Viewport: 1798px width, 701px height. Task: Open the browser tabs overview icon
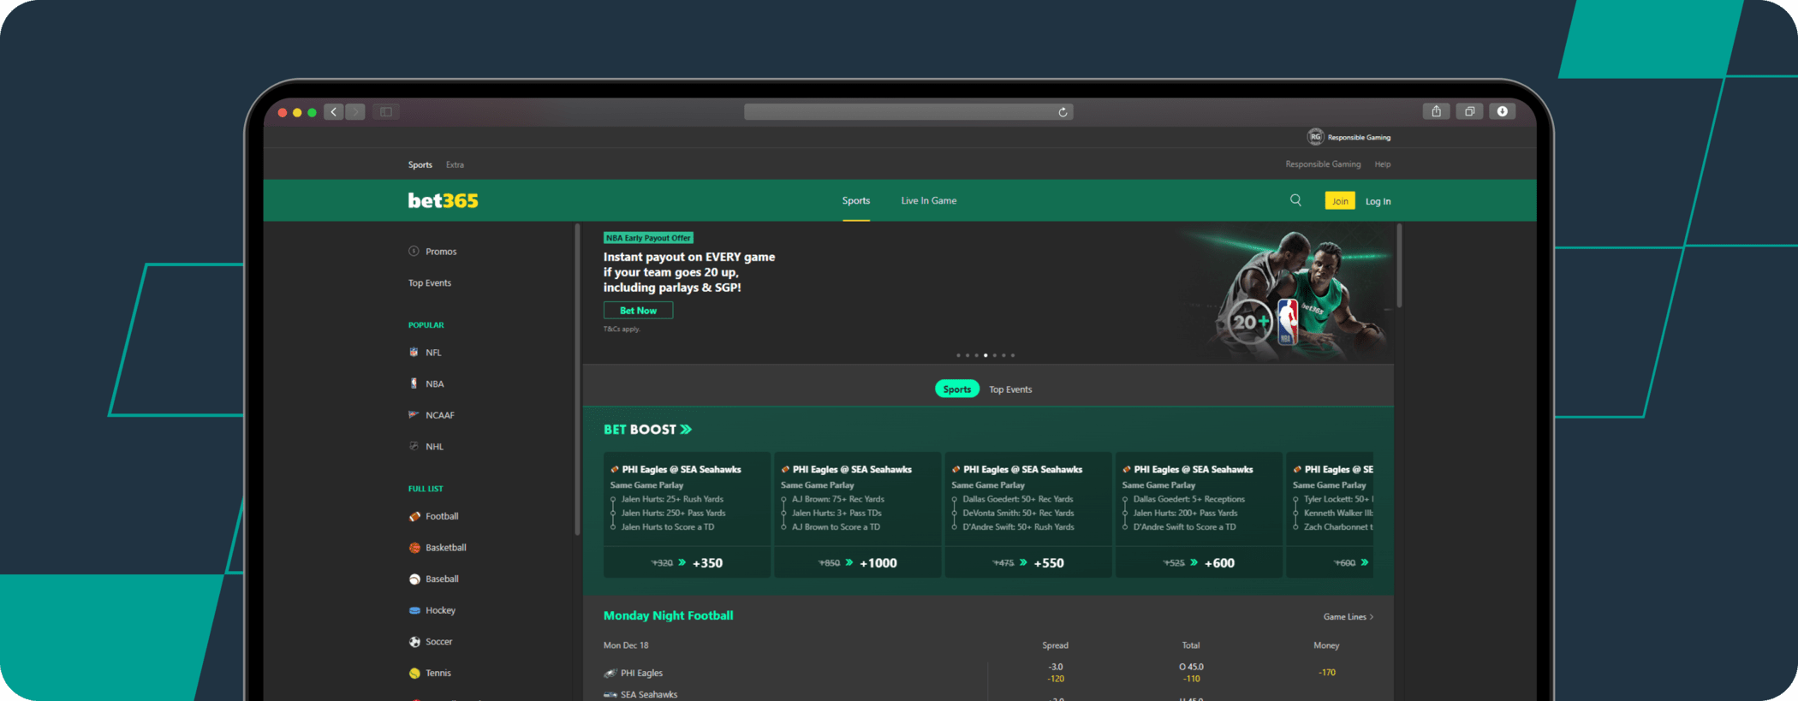tap(1469, 111)
